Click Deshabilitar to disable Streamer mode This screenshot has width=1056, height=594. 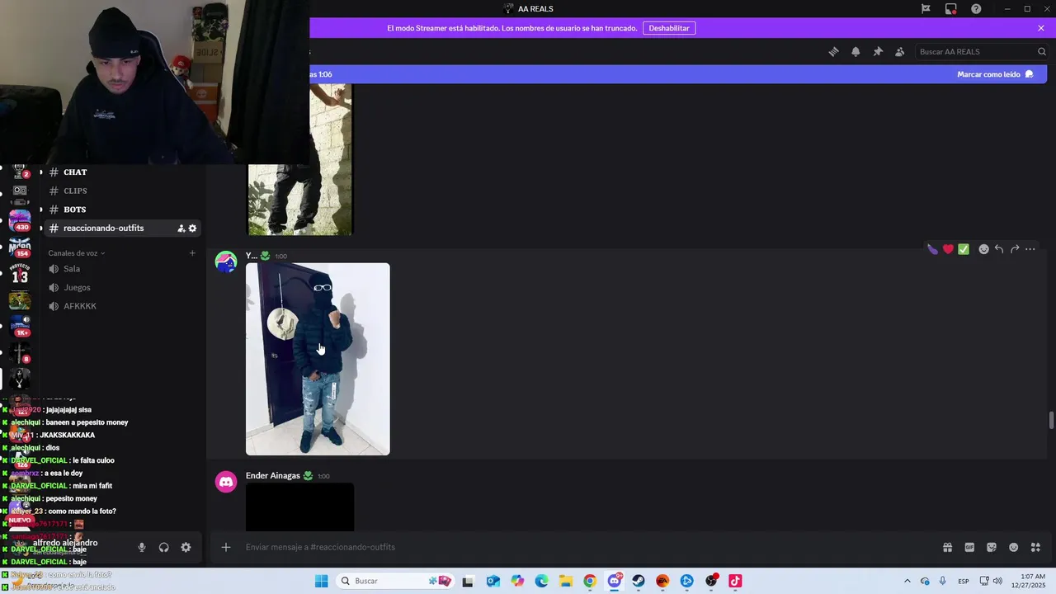669,28
